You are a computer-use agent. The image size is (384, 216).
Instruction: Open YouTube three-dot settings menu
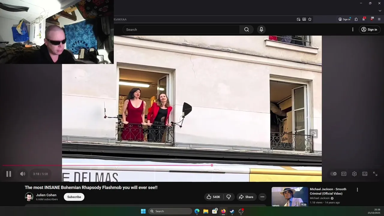tap(353, 29)
